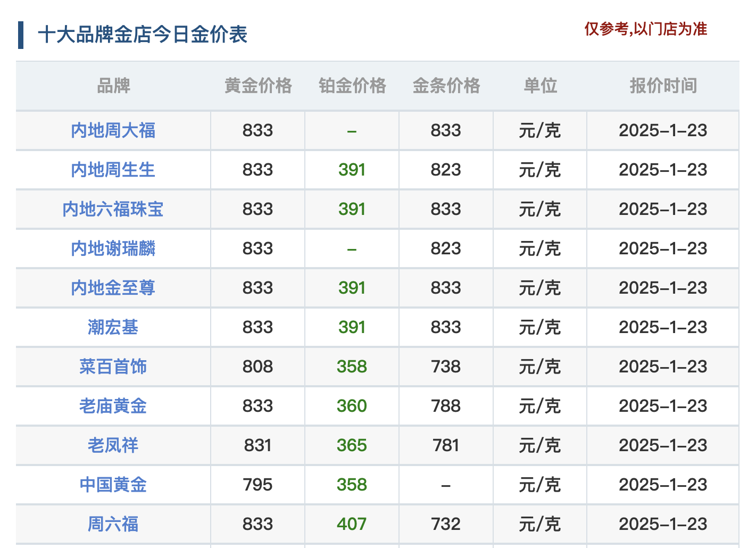Click the 十大品牌金店今日金价表 heading
748x548 pixels.
coord(143,35)
